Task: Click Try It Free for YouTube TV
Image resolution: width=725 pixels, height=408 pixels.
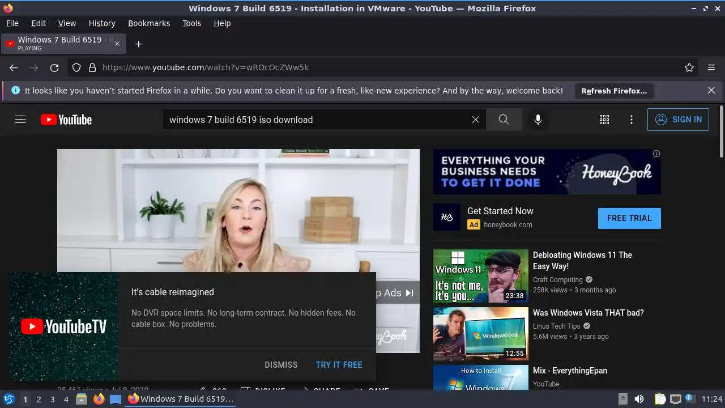Action: click(339, 365)
